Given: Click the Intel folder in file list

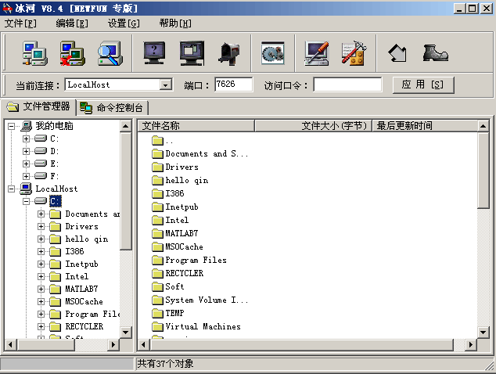Looking at the screenshot, I should (171, 221).
